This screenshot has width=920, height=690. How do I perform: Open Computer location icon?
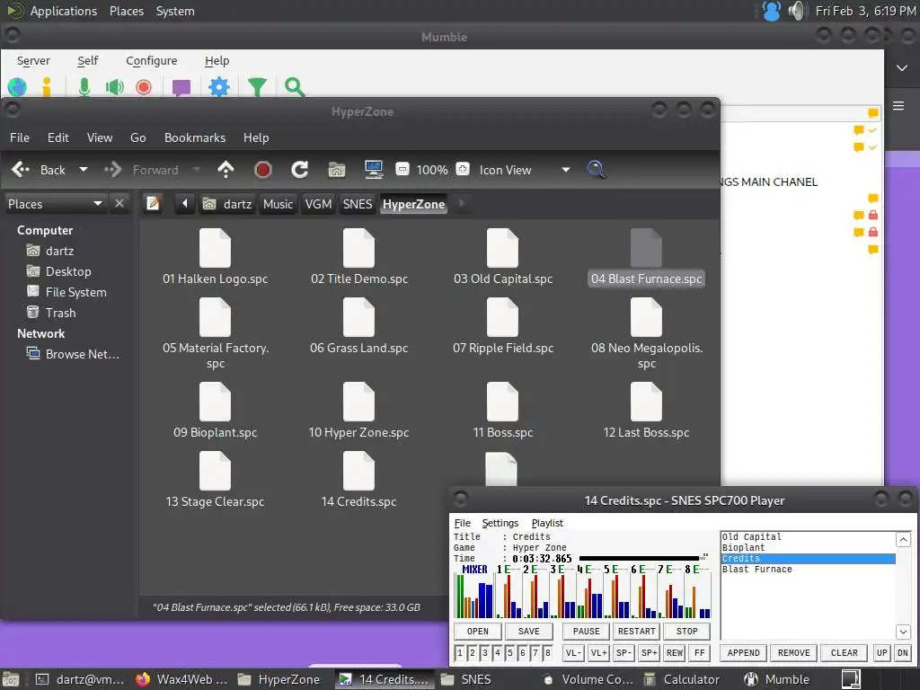[373, 170]
